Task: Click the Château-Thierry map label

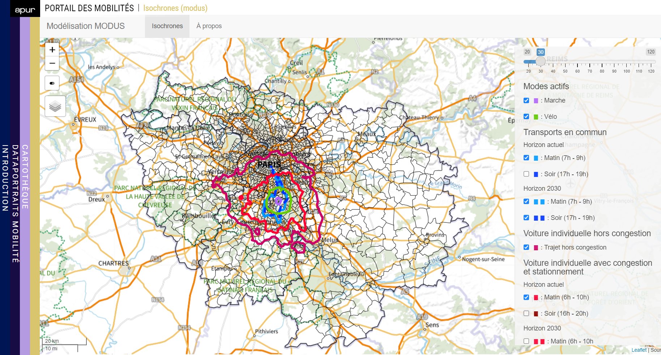Action: click(x=419, y=117)
